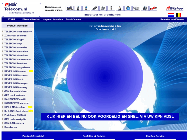Open the slim mobile phone shop icon
Image resolution: width=187 pixels, height=140 pixels.
[111, 8]
